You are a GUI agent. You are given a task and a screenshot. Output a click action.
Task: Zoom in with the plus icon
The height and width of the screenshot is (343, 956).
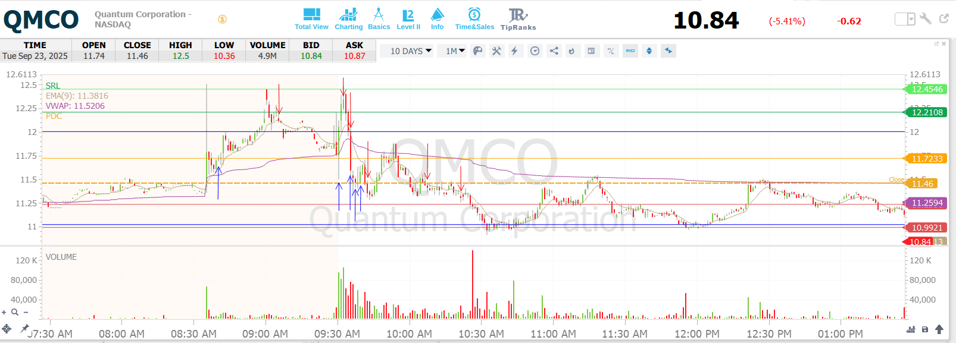(x=4, y=312)
